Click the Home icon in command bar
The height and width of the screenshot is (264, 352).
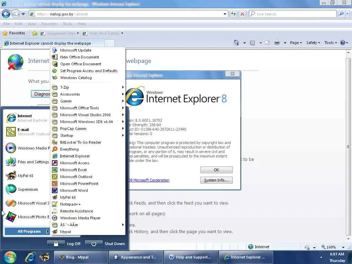pos(236,43)
